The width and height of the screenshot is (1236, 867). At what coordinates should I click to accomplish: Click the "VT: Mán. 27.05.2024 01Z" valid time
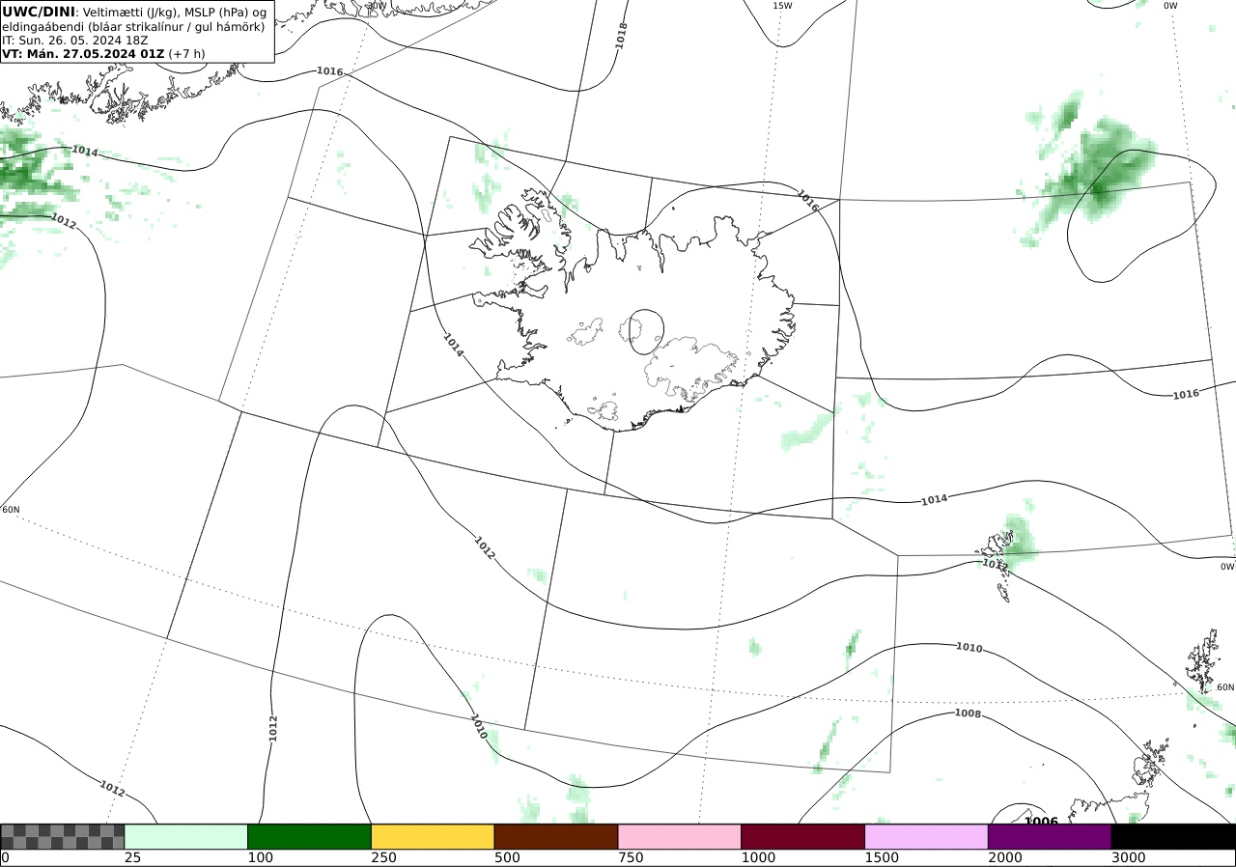83,54
